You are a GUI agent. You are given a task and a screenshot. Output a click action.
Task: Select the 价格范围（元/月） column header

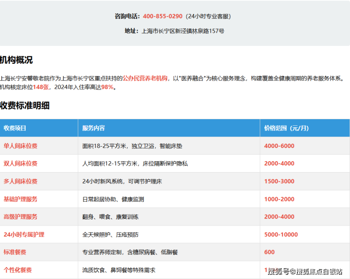pyautogui.click(x=286, y=128)
